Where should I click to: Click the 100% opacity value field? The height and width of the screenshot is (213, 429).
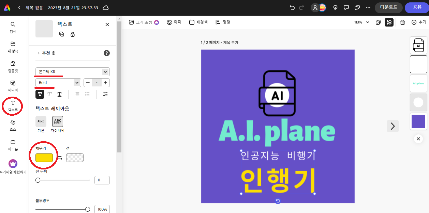[x=102, y=209]
